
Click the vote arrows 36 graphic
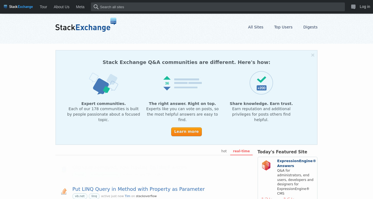(182, 83)
